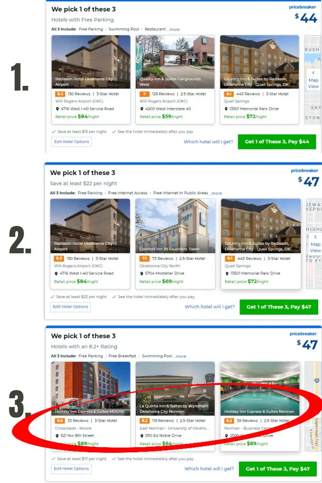The height and width of the screenshot is (483, 322).
Task: Click location pin next to 5704 Mosteller Drive
Action: click(x=141, y=273)
